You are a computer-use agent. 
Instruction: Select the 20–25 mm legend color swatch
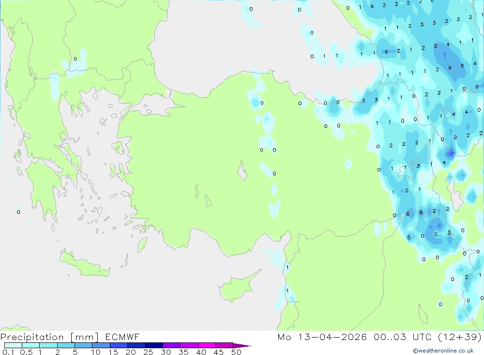click(x=136, y=345)
